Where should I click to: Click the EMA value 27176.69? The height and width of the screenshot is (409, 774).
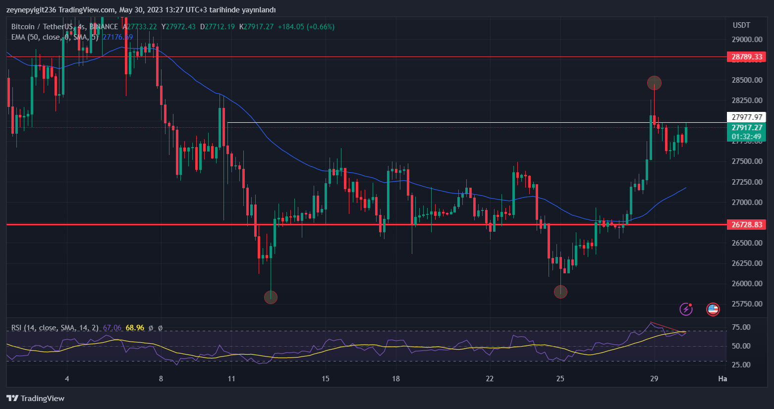[117, 37]
